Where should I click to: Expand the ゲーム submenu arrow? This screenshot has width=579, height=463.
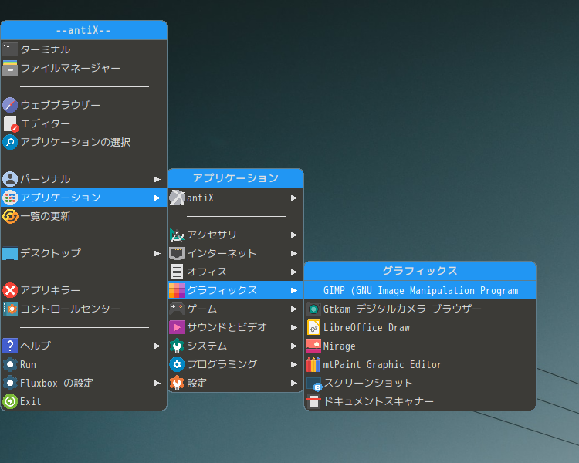(x=294, y=309)
